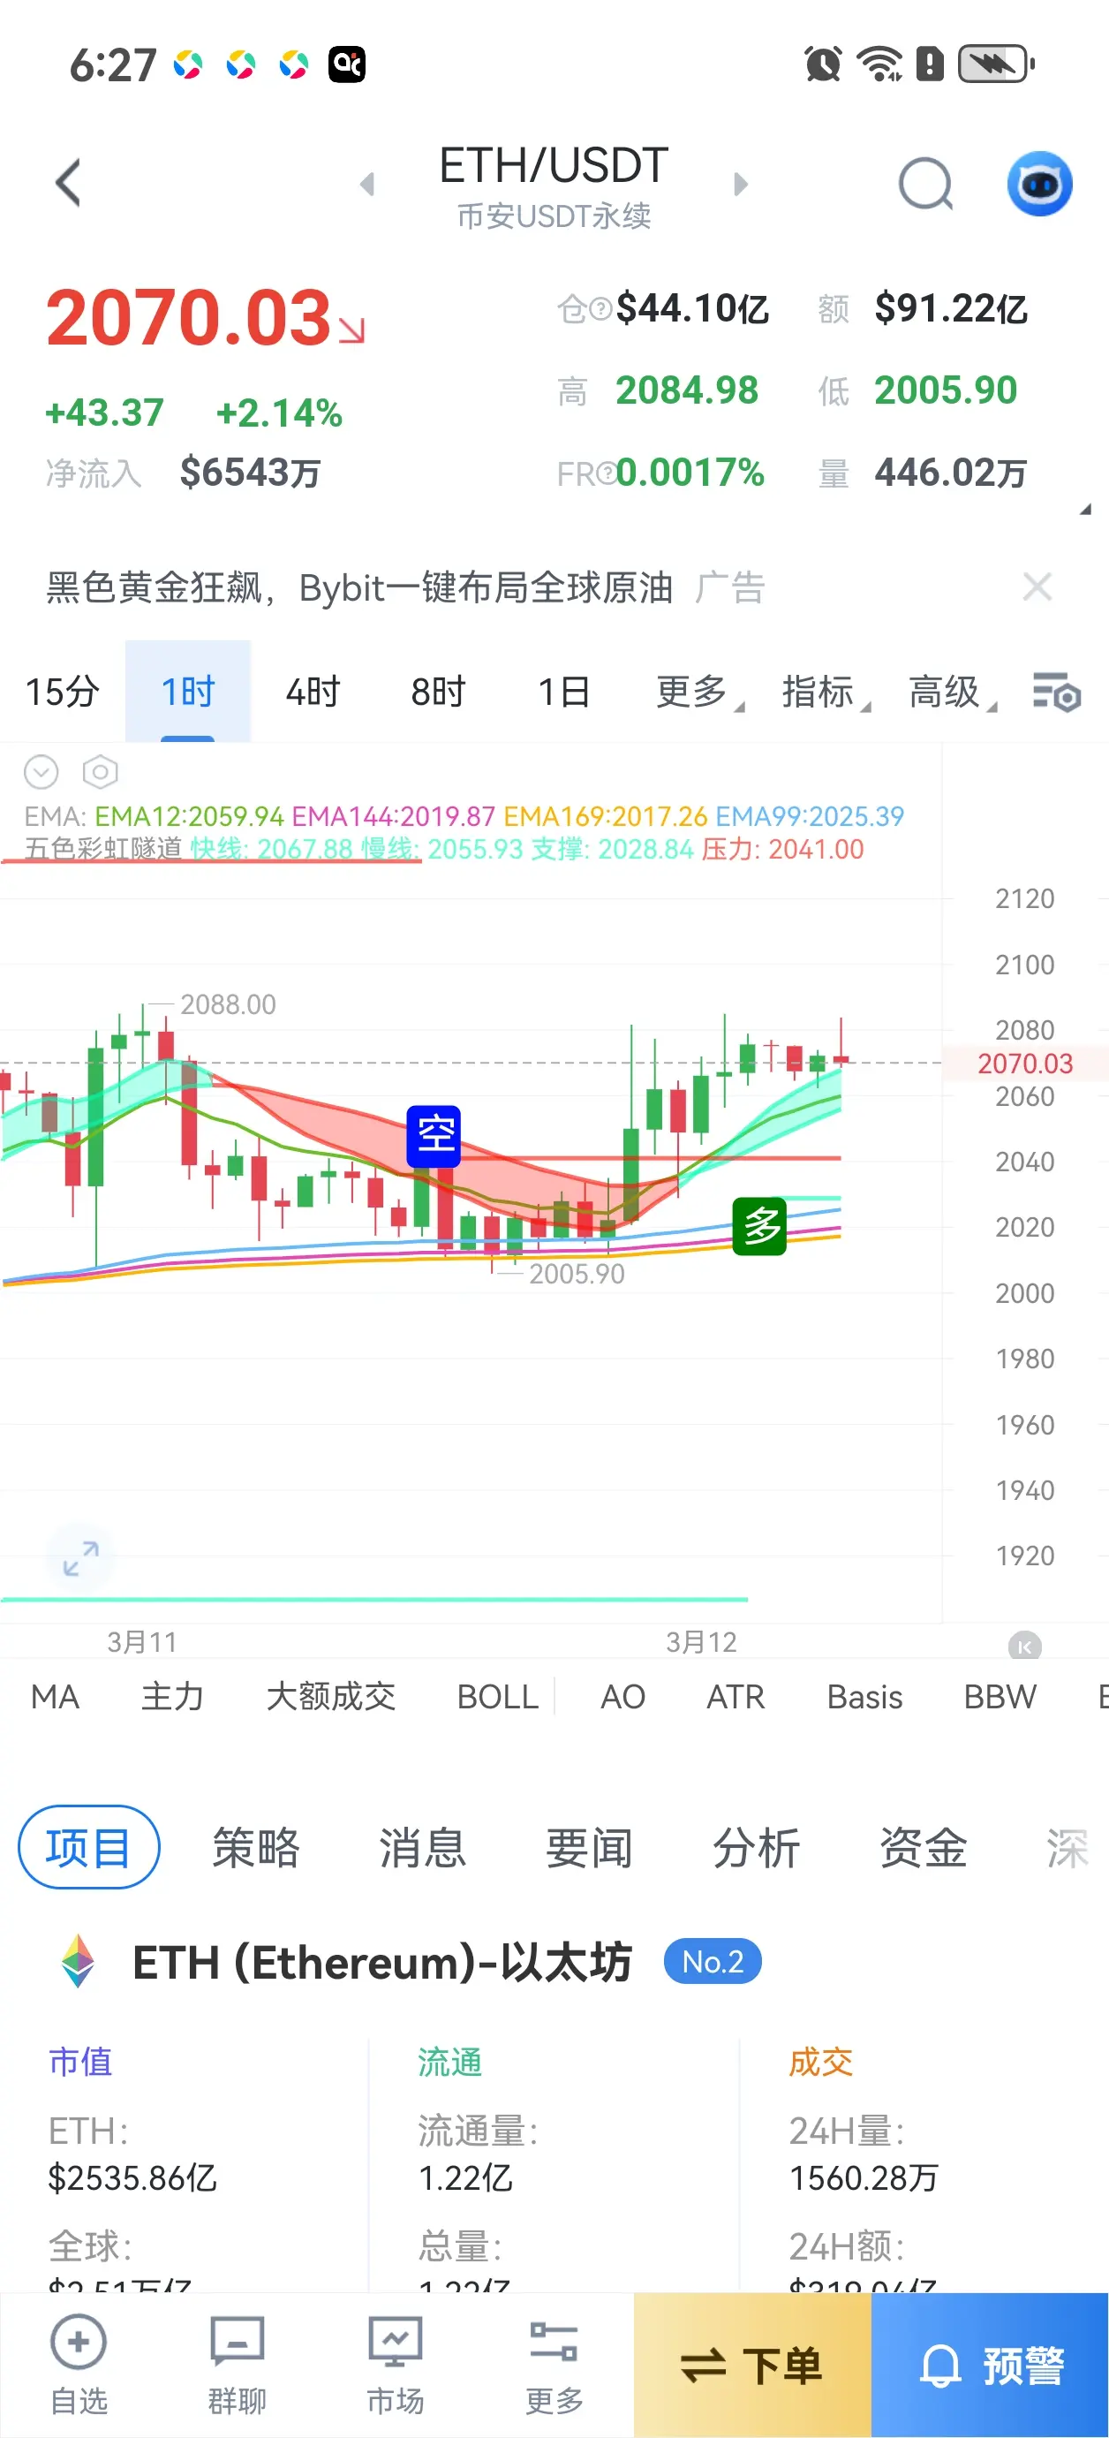Open the 指标 indicators dropdown
Screen dimensions: 1109x2438
[825, 692]
